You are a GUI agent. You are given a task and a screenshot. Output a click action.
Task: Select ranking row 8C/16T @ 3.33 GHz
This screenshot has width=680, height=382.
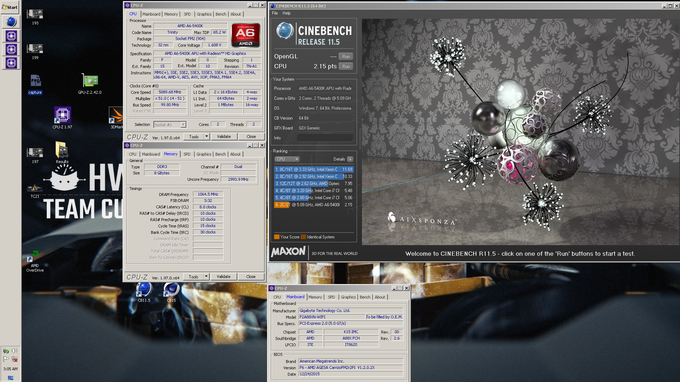pyautogui.click(x=314, y=169)
